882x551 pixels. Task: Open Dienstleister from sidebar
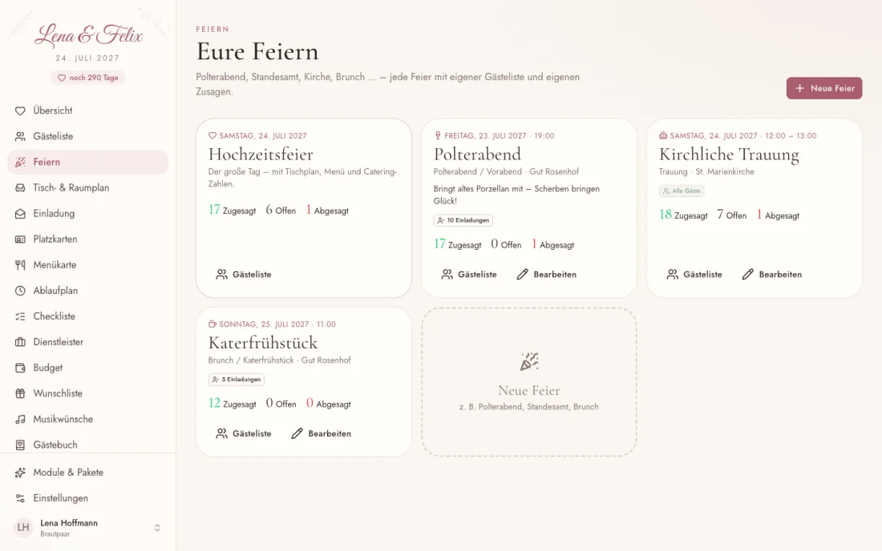pyautogui.click(x=87, y=342)
